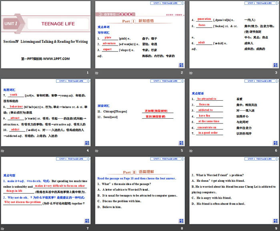
Task: Click the UNIT 1 TEENAGE LIFE banner on slide 2
Action: (167, 3)
